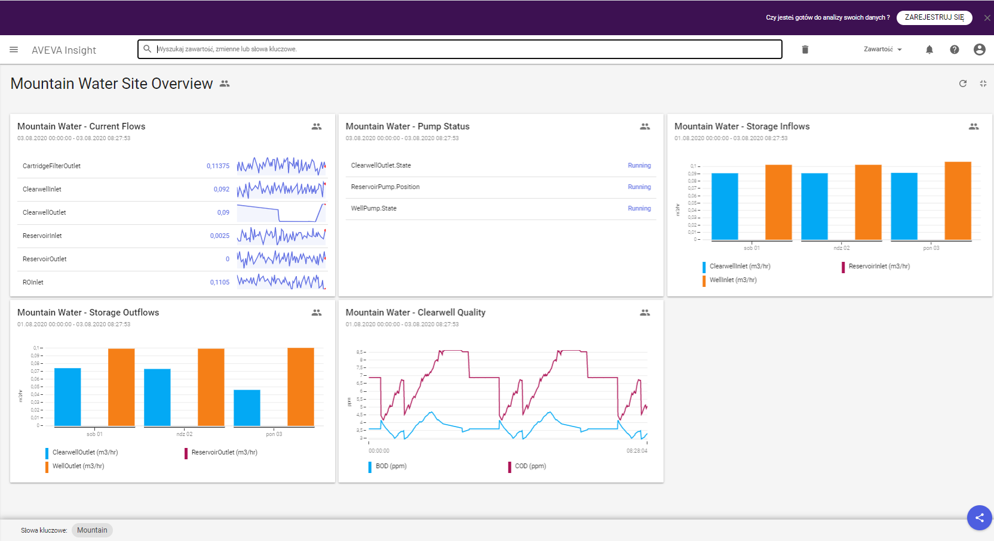Click the CartridgeFilterOutlet value 0,11375
This screenshot has height=541, width=994.
click(218, 166)
